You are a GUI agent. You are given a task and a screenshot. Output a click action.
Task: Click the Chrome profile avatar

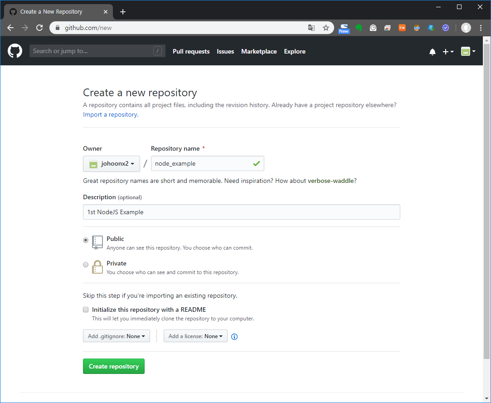[x=466, y=28]
